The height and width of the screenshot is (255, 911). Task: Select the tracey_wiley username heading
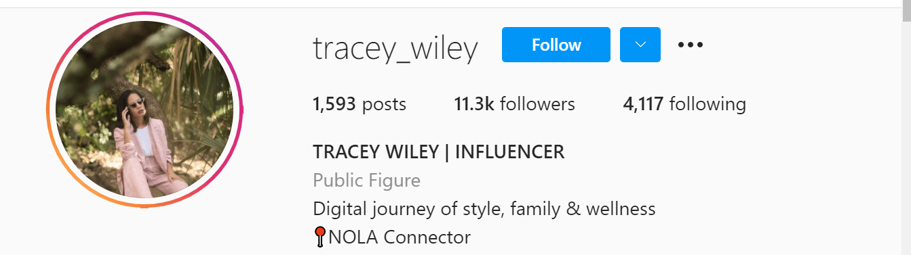[395, 47]
